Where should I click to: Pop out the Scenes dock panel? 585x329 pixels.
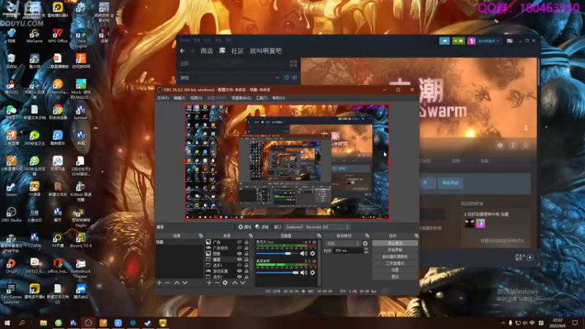(200, 235)
